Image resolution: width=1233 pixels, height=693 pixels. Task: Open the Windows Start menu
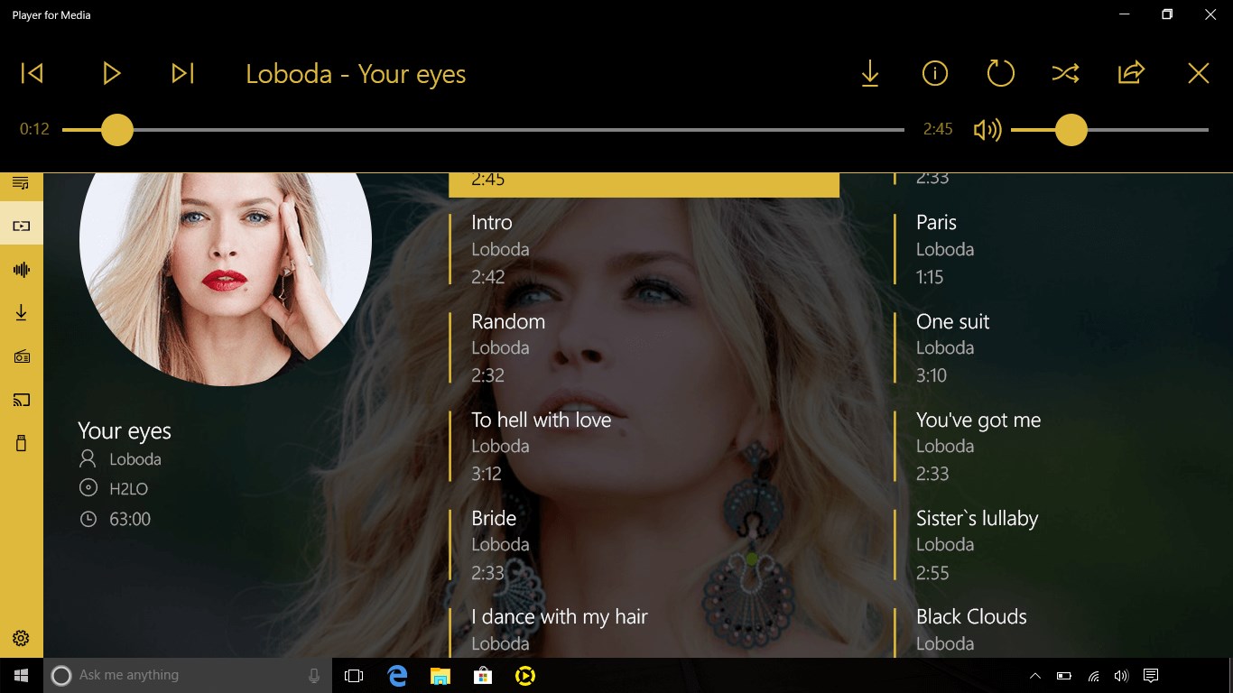tap(19, 674)
